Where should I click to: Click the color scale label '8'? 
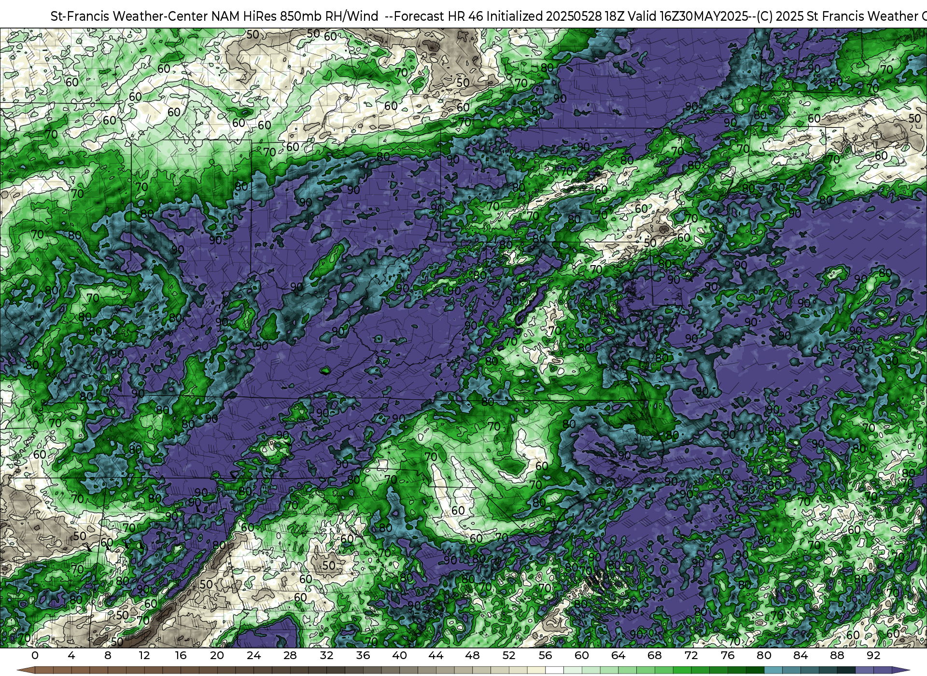[x=108, y=655]
